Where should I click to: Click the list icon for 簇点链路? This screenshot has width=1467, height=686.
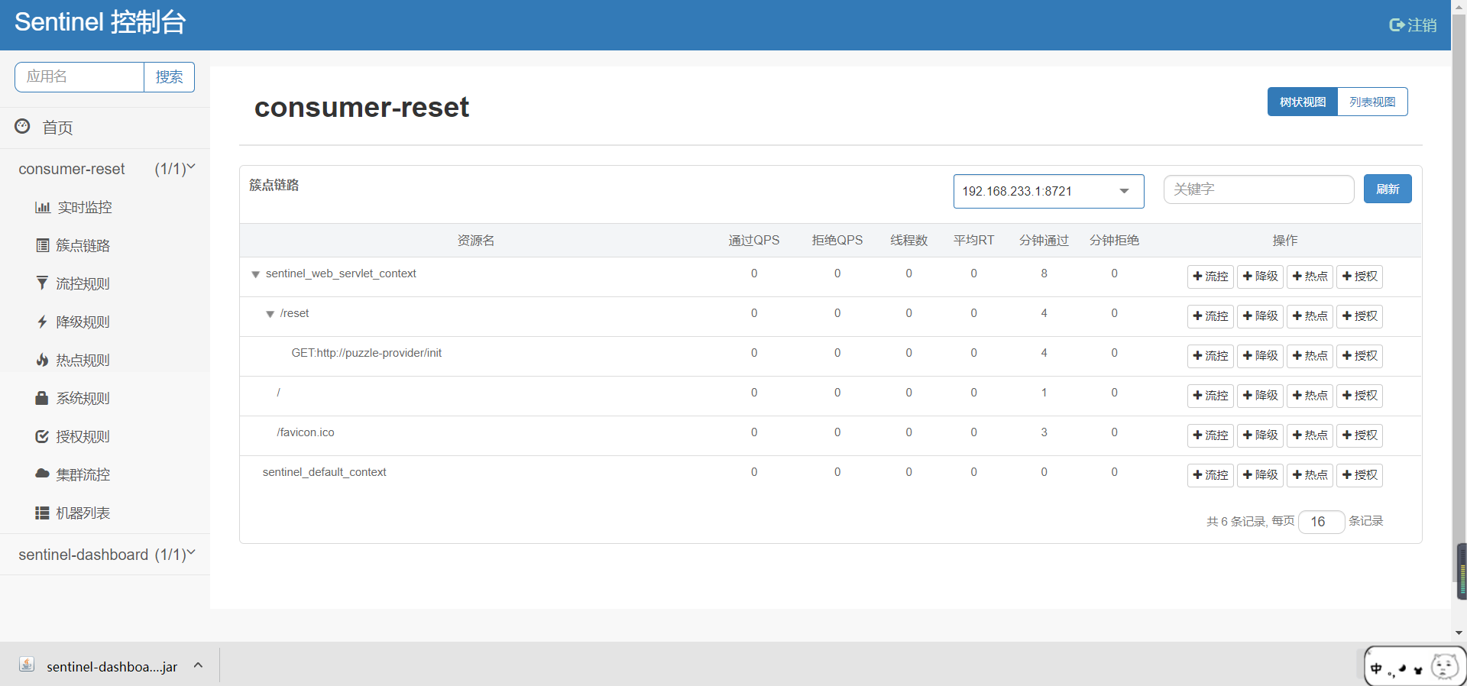(43, 245)
